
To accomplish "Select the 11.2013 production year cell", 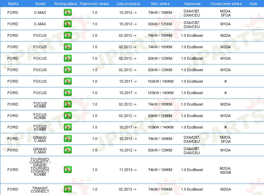I will [x=128, y=170].
